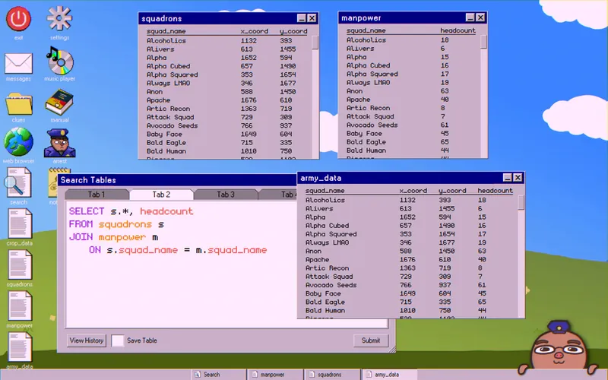Select Bald Human row in squadrons window

click(x=226, y=151)
